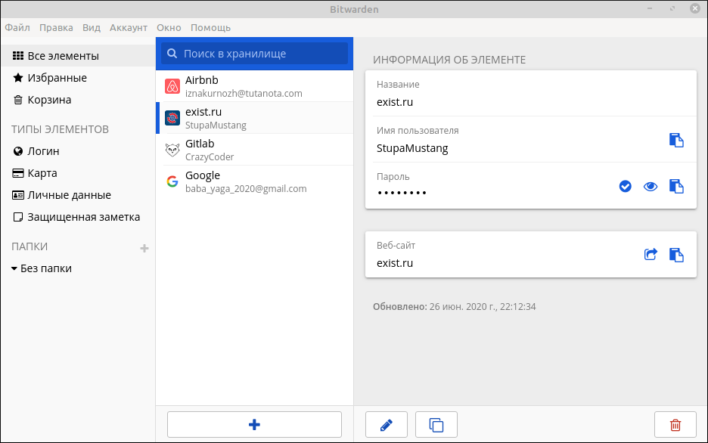708x443 pixels.
Task: Click the vault search field
Action: click(x=254, y=53)
